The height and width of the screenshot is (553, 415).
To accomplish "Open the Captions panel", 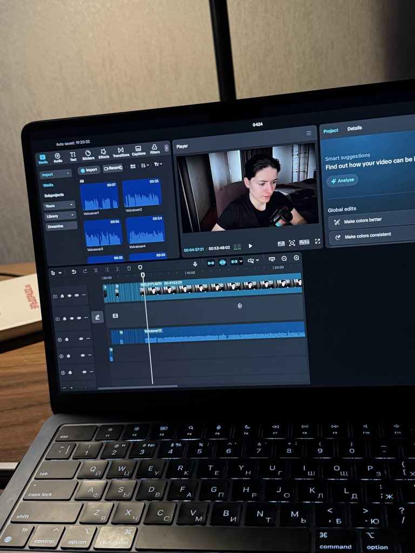I will 138,151.
